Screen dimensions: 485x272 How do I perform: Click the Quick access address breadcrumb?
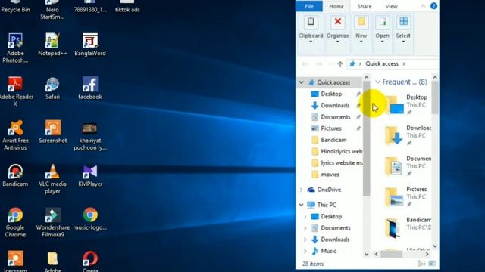(x=382, y=63)
